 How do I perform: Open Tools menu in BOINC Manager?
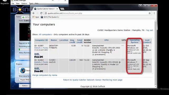(31, 3)
